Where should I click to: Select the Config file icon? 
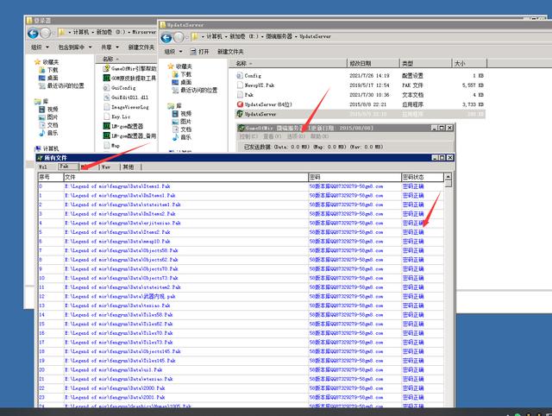click(239, 76)
